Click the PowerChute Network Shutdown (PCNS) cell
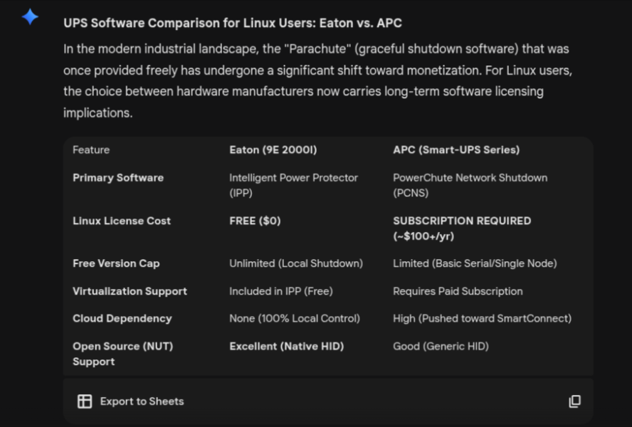This screenshot has height=427, width=632. pos(470,185)
